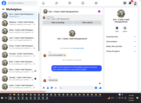Open Alexis conversation in chat list
The height and width of the screenshot is (103, 141).
tap(19, 31)
